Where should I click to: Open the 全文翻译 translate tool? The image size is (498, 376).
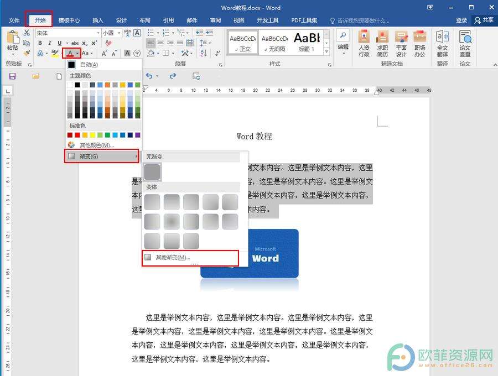(442, 44)
